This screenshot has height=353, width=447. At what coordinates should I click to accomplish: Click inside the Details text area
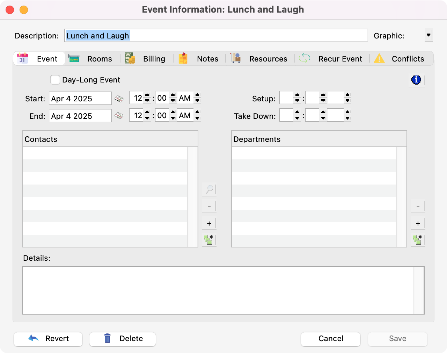(218, 290)
